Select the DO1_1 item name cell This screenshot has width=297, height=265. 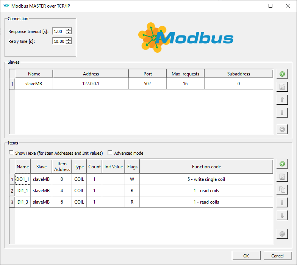tap(23, 179)
